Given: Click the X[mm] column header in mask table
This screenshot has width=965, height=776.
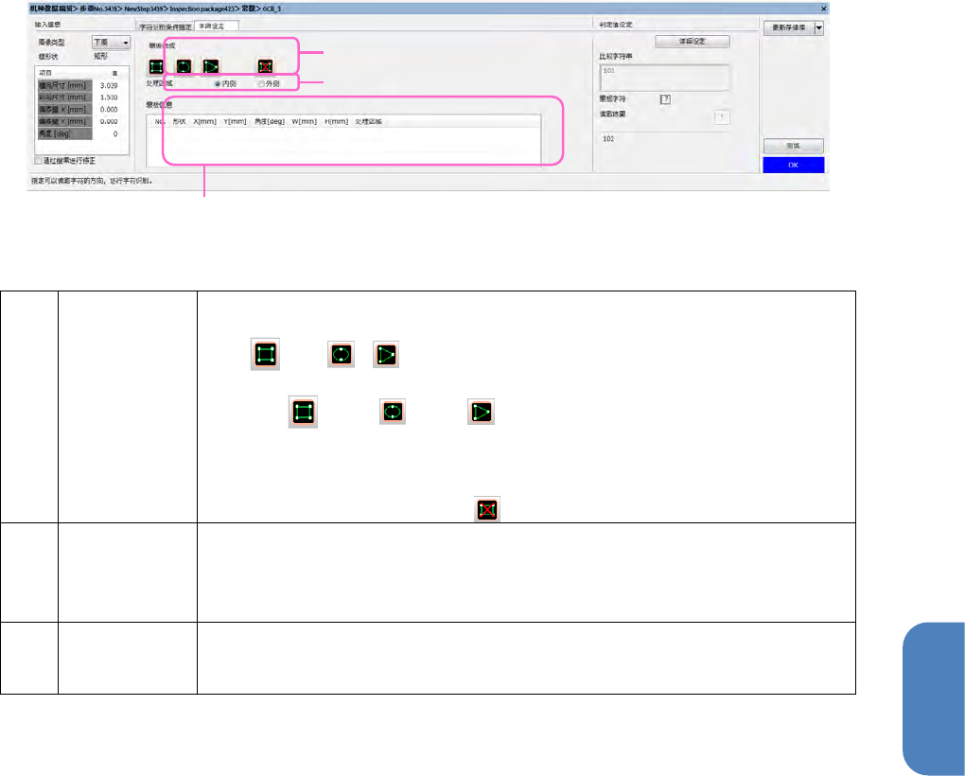Looking at the screenshot, I should click(205, 122).
